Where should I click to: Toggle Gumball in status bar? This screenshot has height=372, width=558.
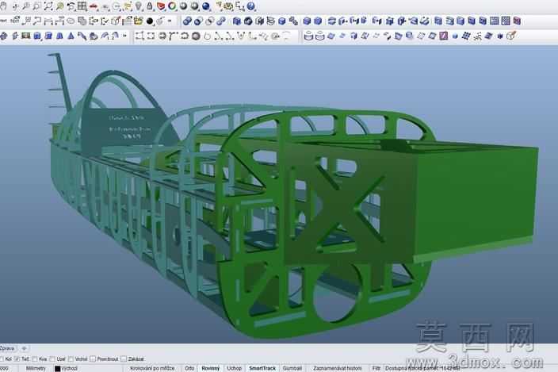point(292,368)
